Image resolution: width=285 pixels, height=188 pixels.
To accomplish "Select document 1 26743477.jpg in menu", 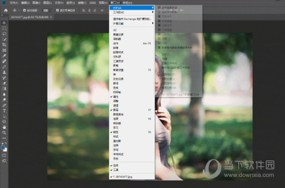I will coord(132,177).
